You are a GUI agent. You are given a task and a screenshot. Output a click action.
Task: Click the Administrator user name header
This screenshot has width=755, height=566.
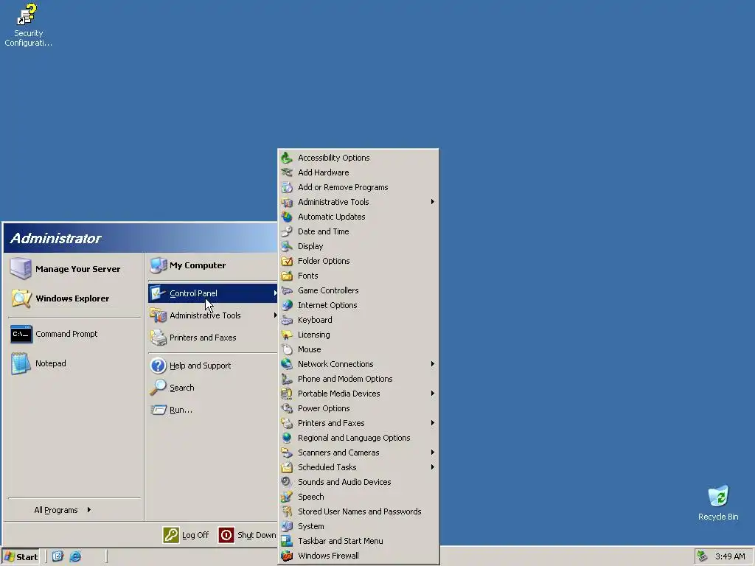55,238
